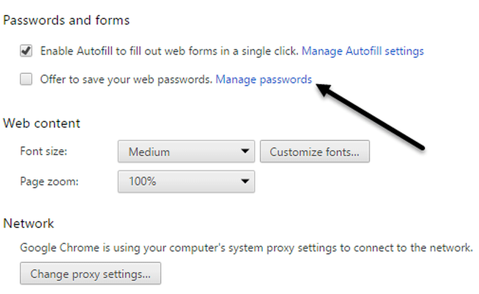Select the Web content section heading
The image size is (479, 294).
[42, 123]
